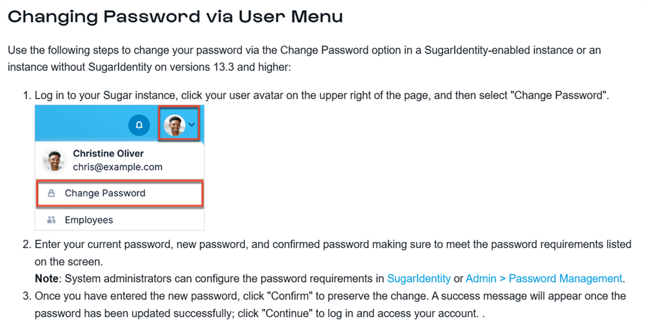Open the Employees menu entry
The image size is (645, 329).
[120, 220]
